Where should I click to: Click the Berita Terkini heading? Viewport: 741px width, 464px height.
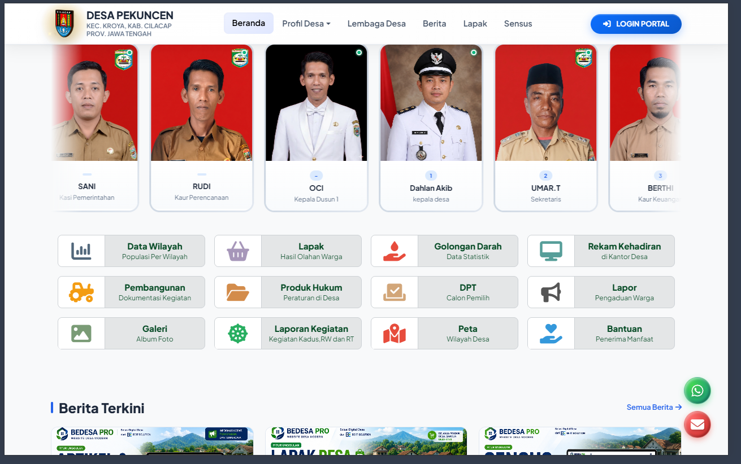[x=102, y=408]
